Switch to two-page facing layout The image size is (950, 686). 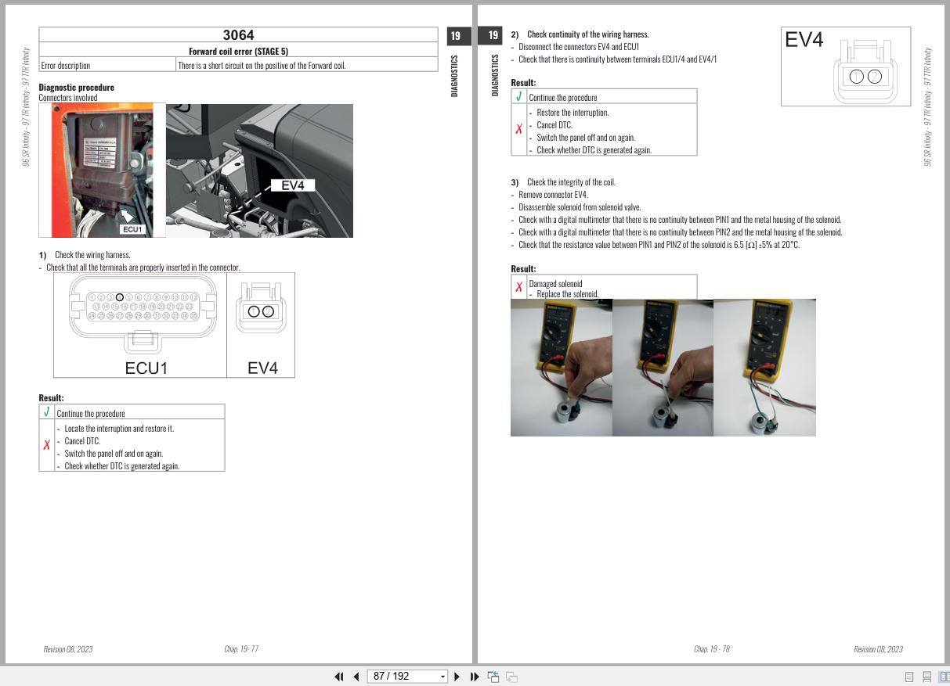pyautogui.click(x=944, y=677)
